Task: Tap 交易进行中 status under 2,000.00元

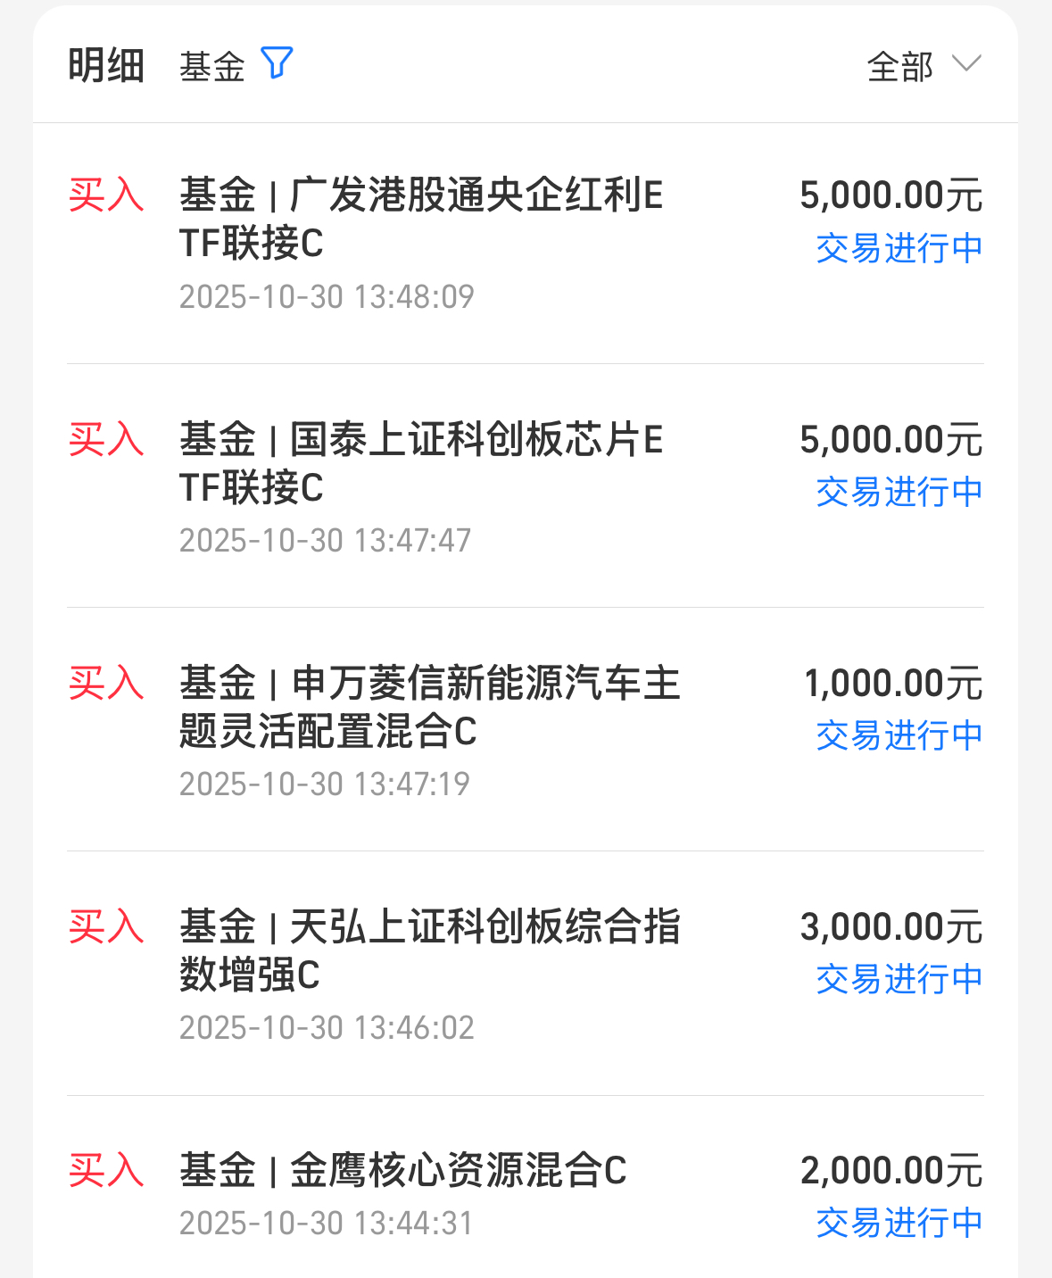Action: coord(899,1223)
